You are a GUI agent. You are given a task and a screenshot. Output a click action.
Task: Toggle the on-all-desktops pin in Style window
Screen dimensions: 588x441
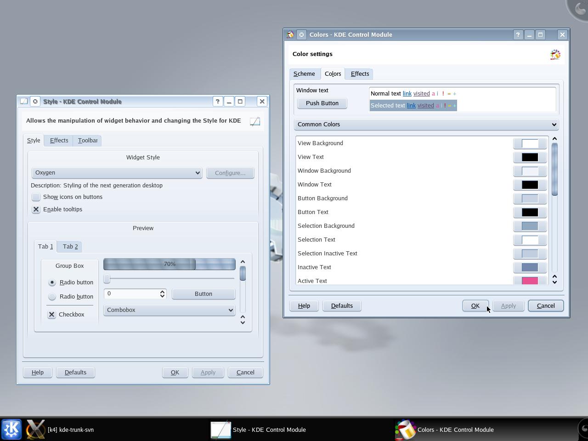[x=35, y=102]
